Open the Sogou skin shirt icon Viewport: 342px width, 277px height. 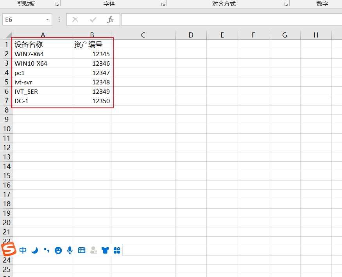[x=105, y=250]
